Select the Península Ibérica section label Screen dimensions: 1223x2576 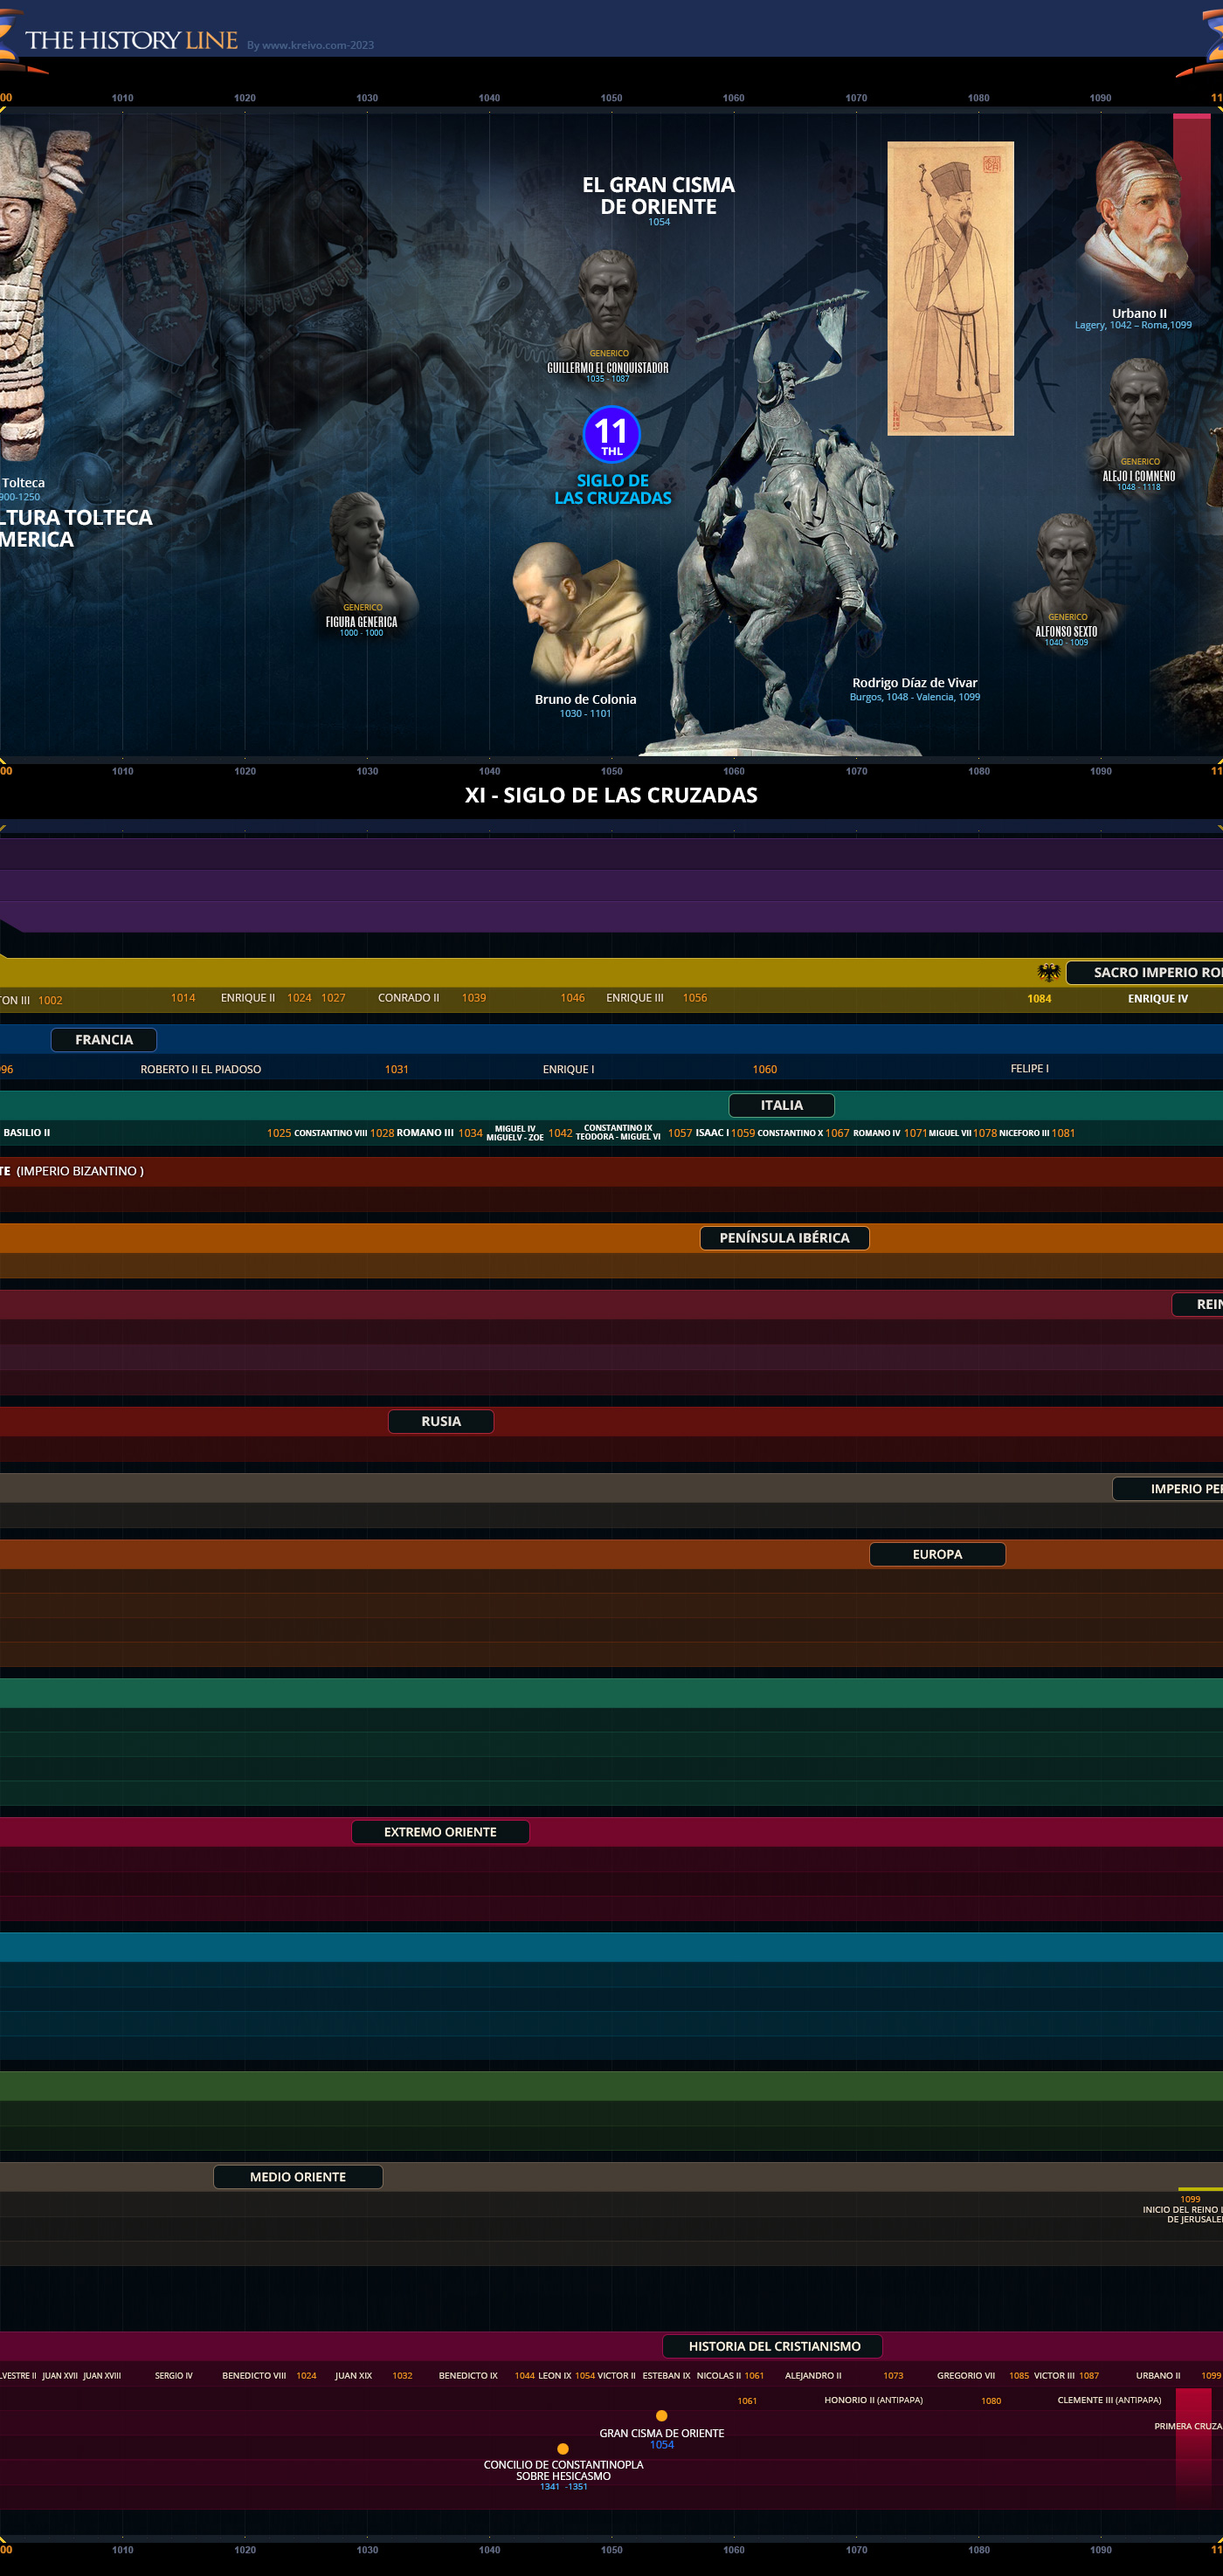point(785,1238)
